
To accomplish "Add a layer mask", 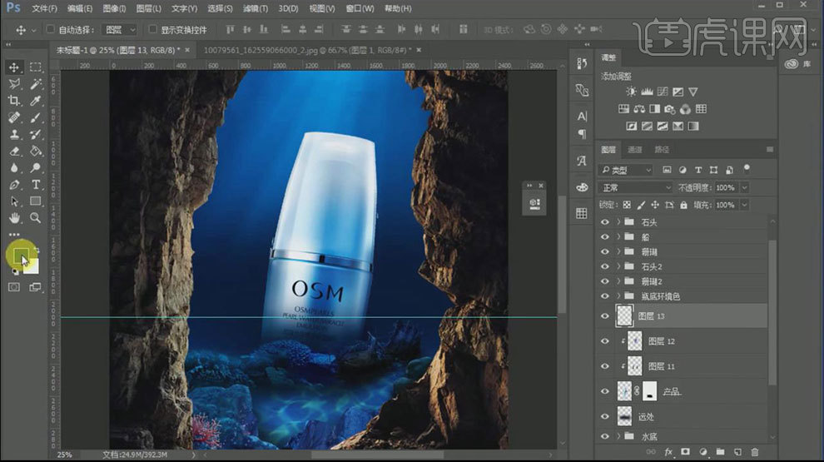I will 685,452.
